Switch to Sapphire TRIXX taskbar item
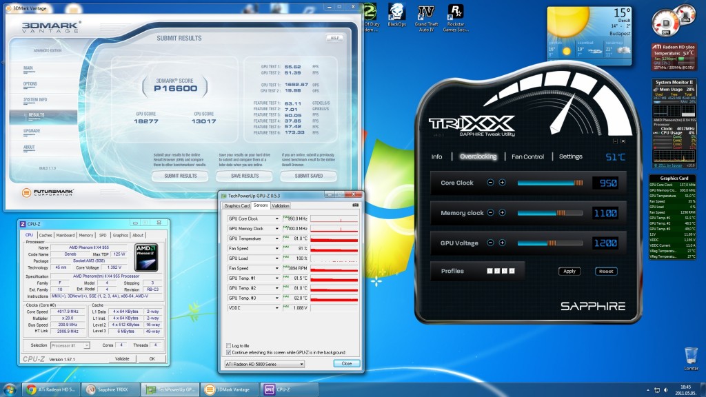 (x=111, y=389)
